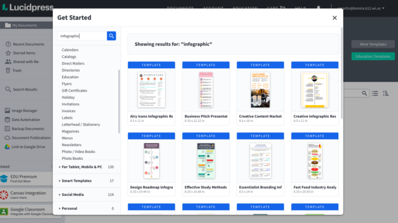Select the Directories category
Screen dimensions: 398x223
pos(70,70)
